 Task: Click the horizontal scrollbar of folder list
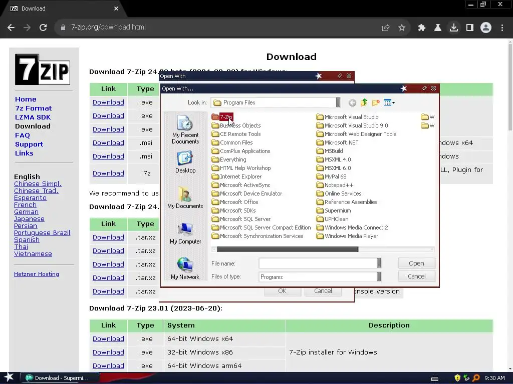(287, 249)
